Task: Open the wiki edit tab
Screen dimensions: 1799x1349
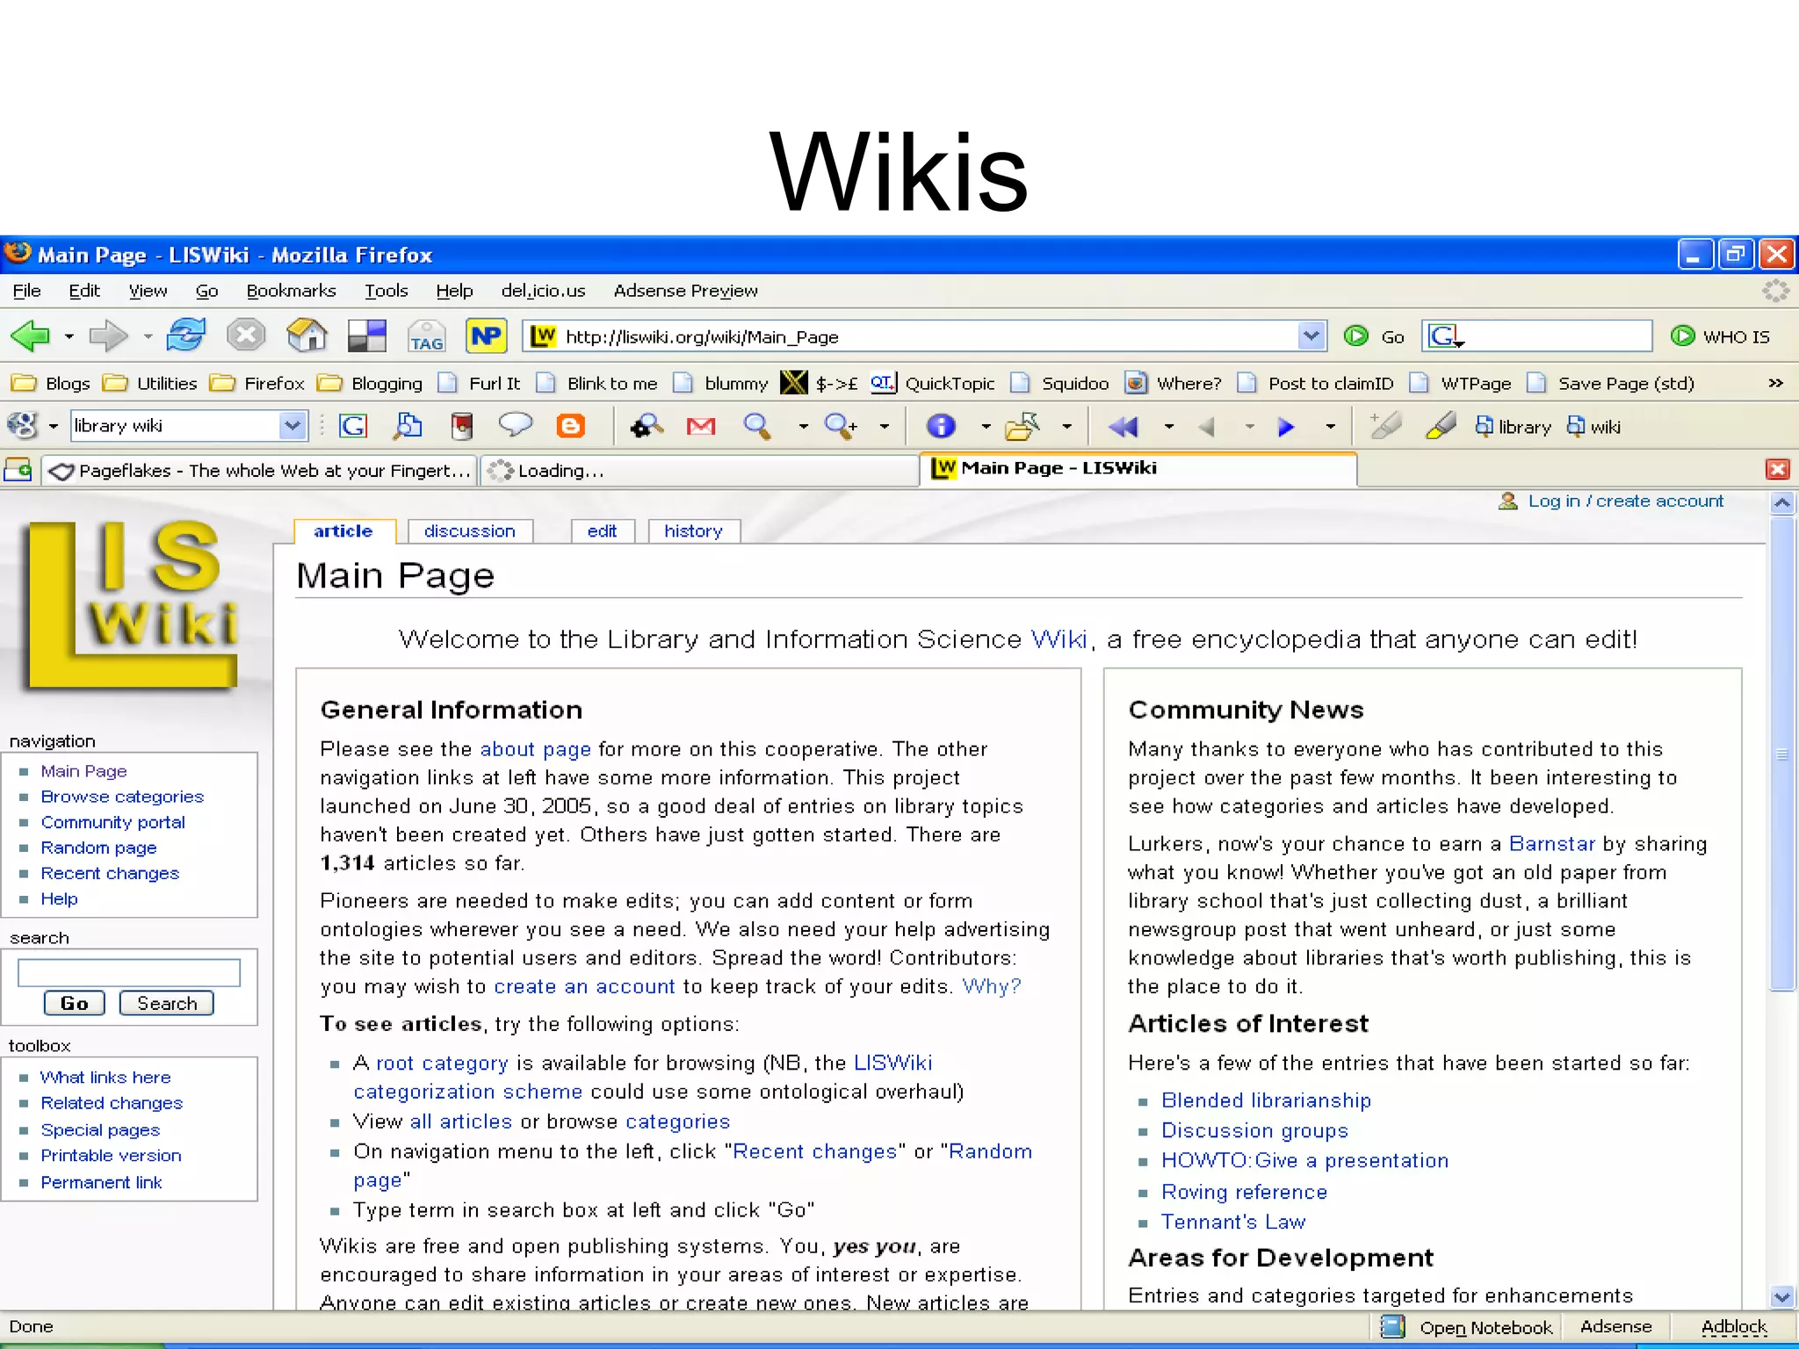Action: point(603,531)
